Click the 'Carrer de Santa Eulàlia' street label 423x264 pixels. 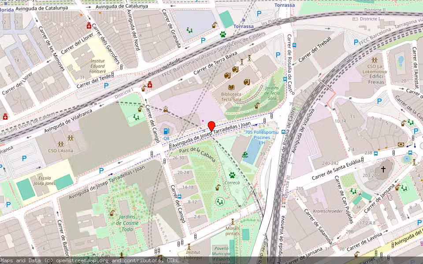336,169
